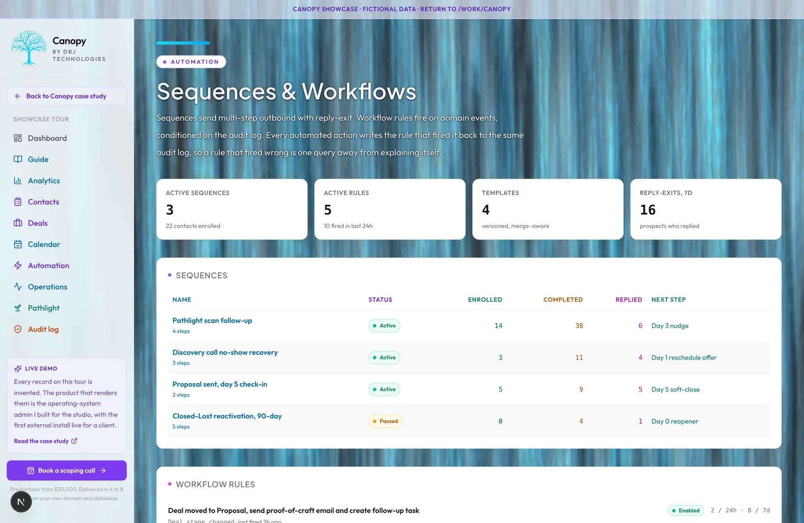Click the Automation lightning bolt icon
This screenshot has width=804, height=523.
point(18,266)
